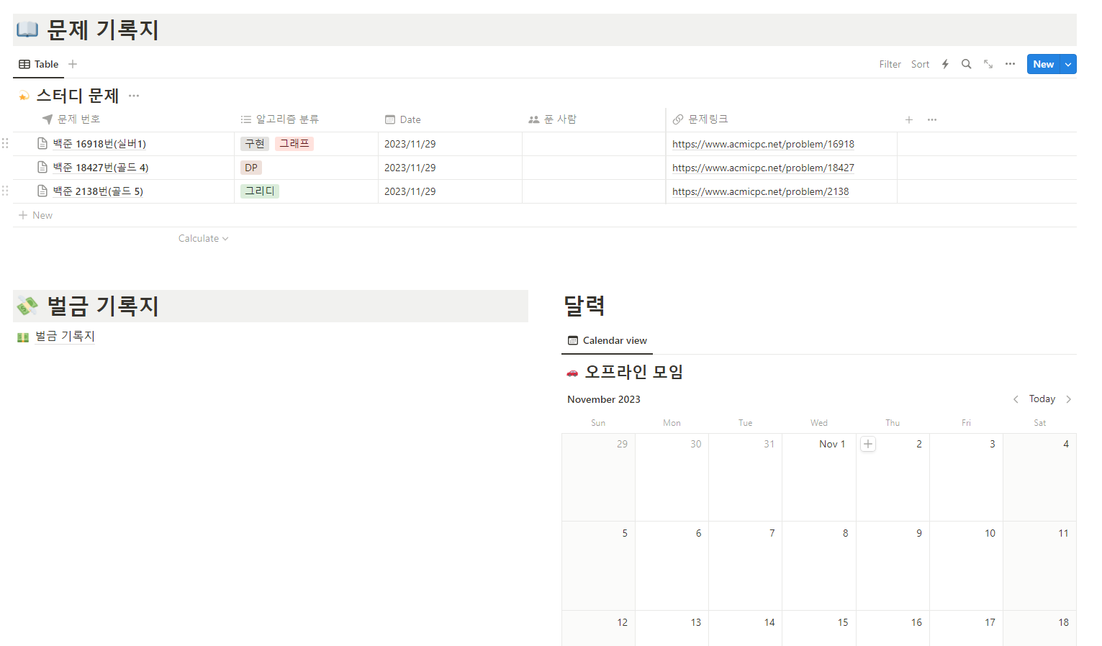Screen dimensions: 1102x646
Task: Click the 오프라인 모임 calendar title
Action: tap(633, 372)
